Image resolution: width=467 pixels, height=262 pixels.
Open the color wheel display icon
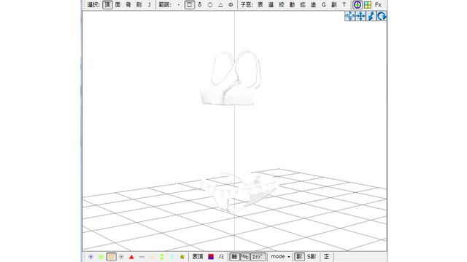click(357, 5)
